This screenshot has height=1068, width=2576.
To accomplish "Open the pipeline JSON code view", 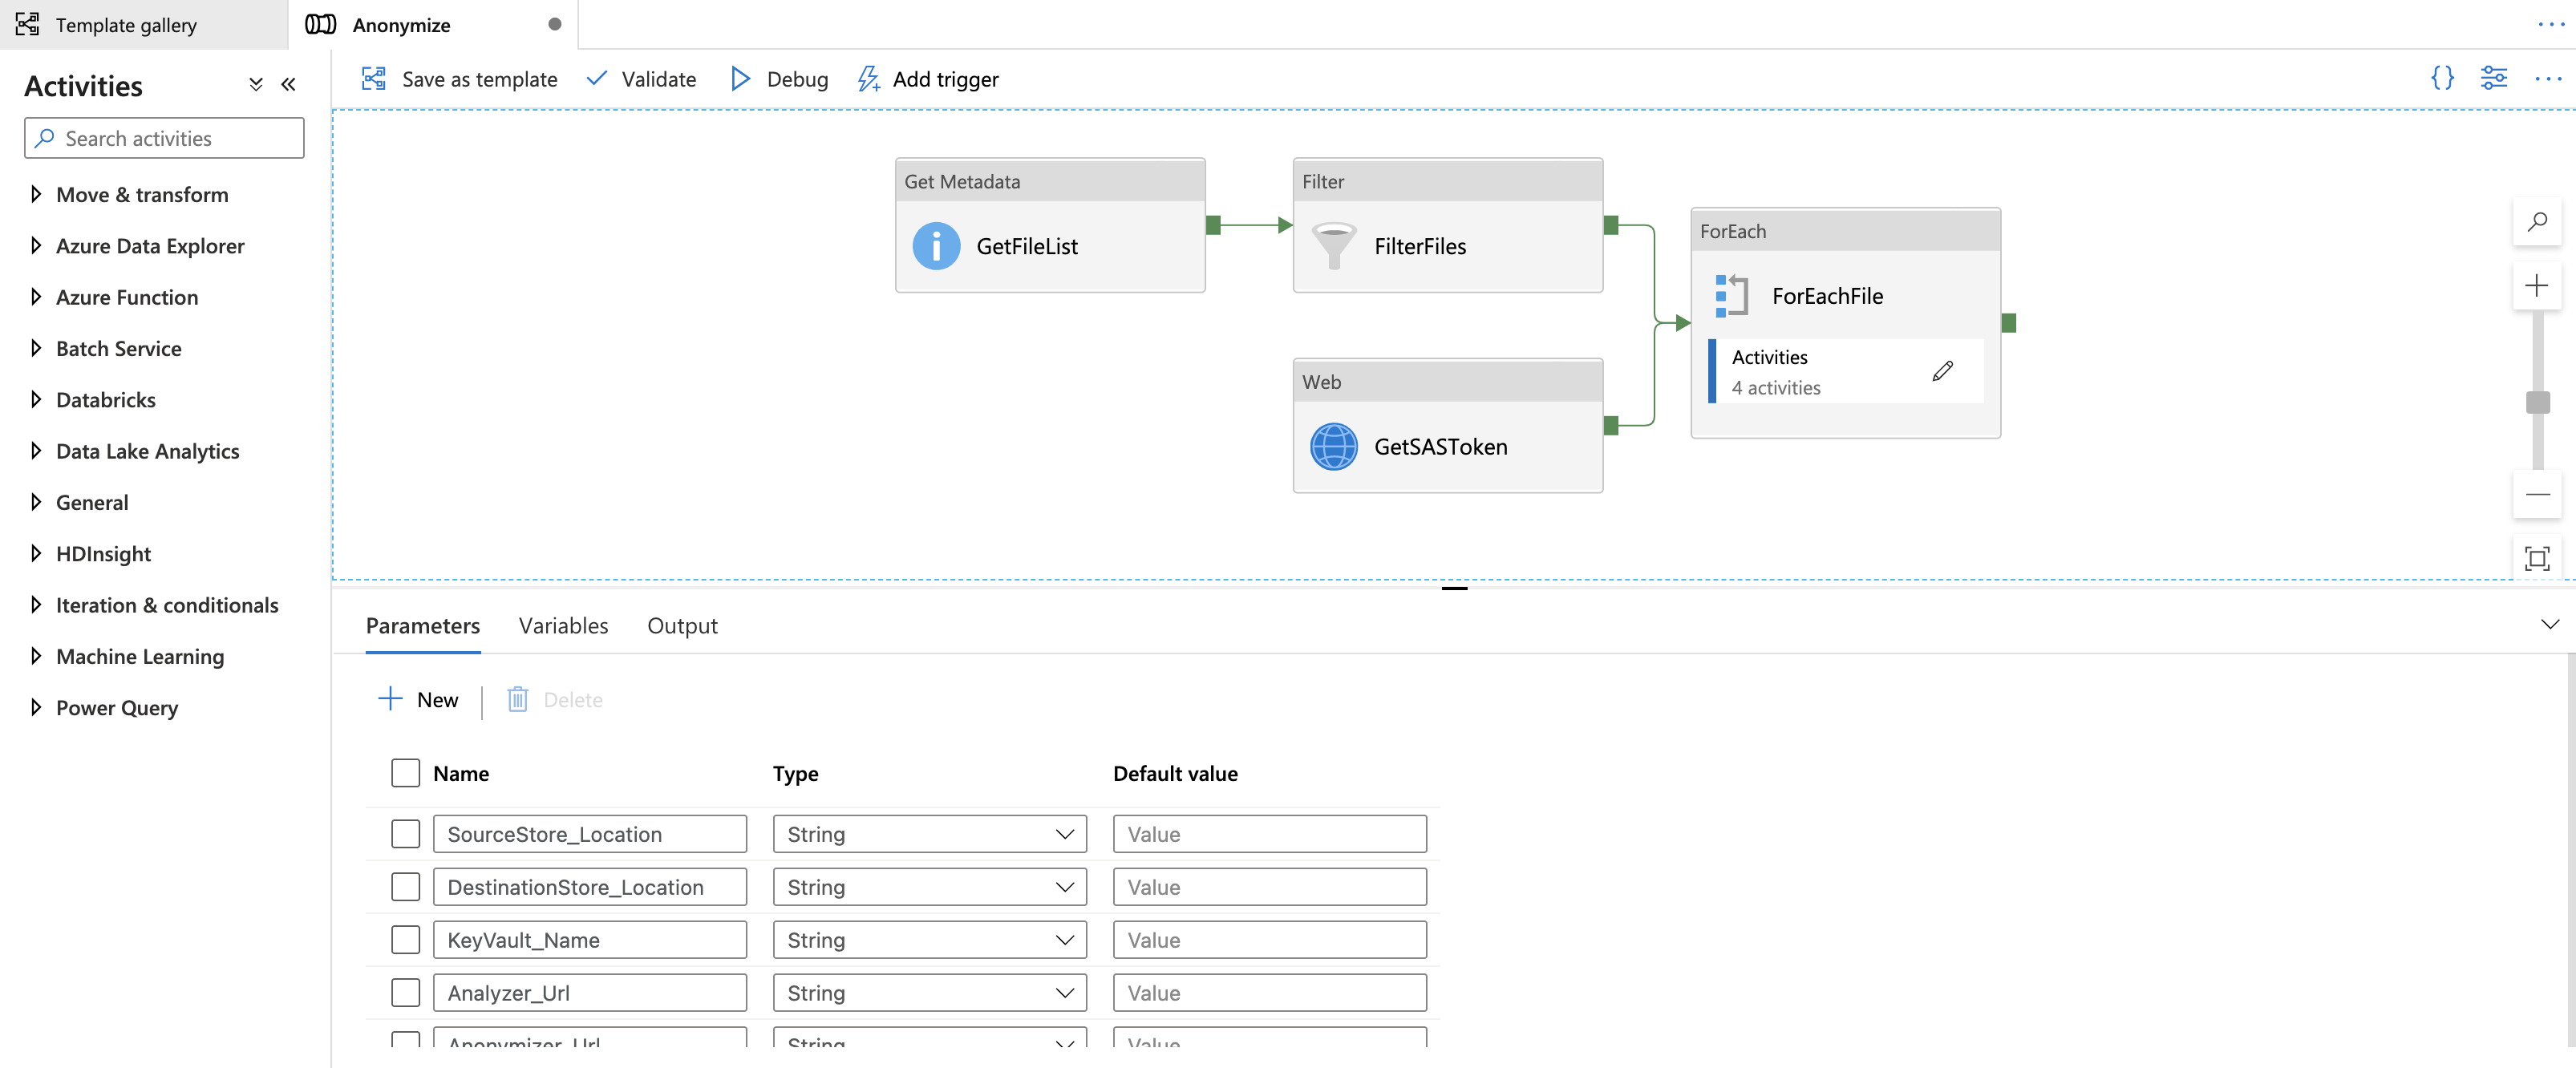I will (x=2442, y=78).
